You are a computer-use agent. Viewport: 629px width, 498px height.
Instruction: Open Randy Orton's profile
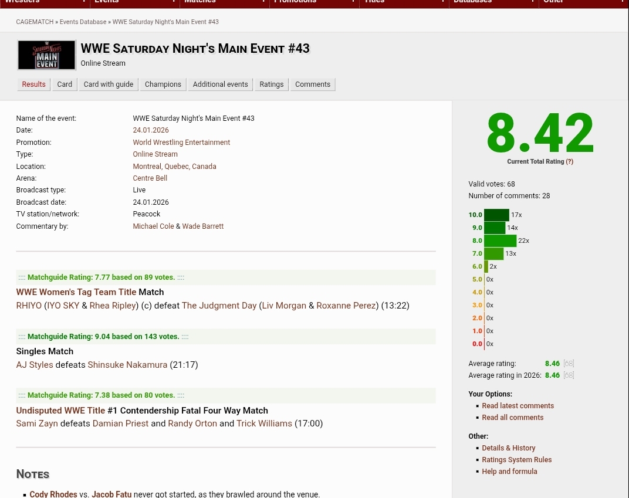[192, 424]
